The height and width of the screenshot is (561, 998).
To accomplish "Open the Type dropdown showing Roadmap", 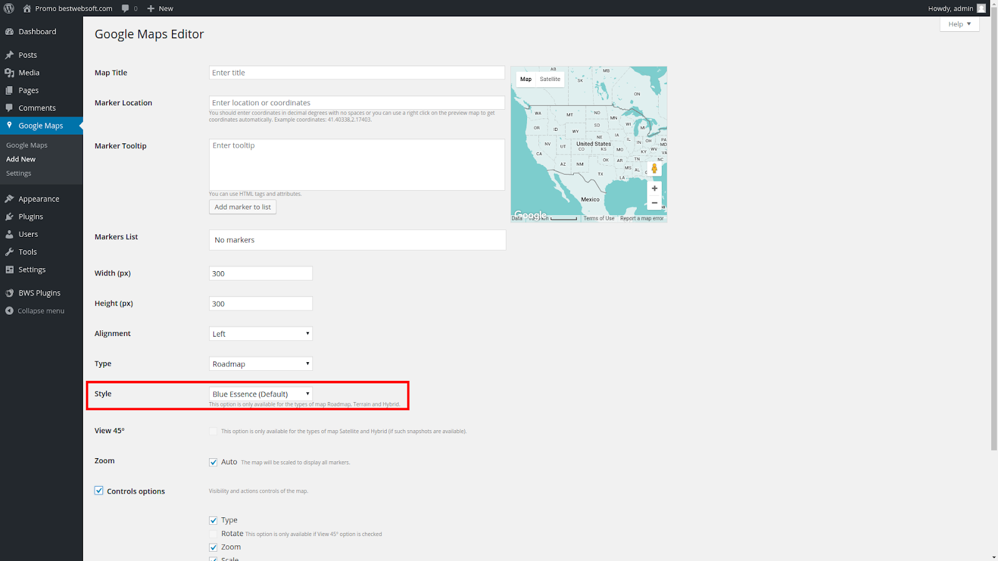I will (261, 363).
